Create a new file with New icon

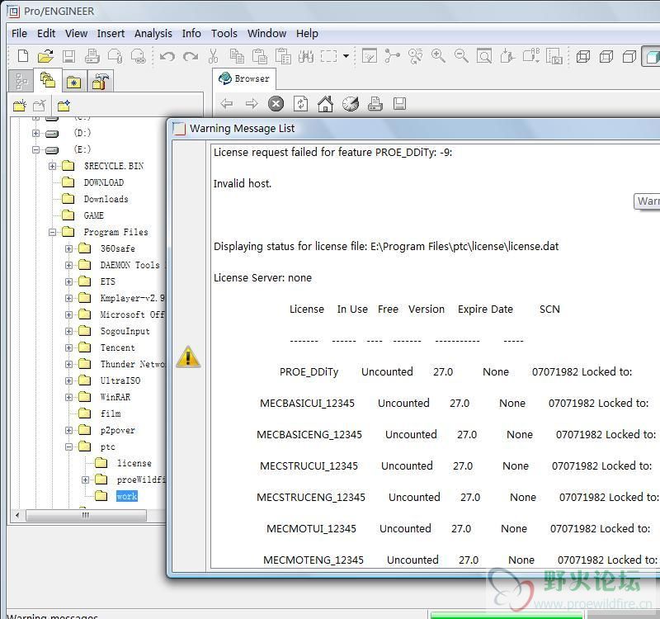(x=23, y=56)
